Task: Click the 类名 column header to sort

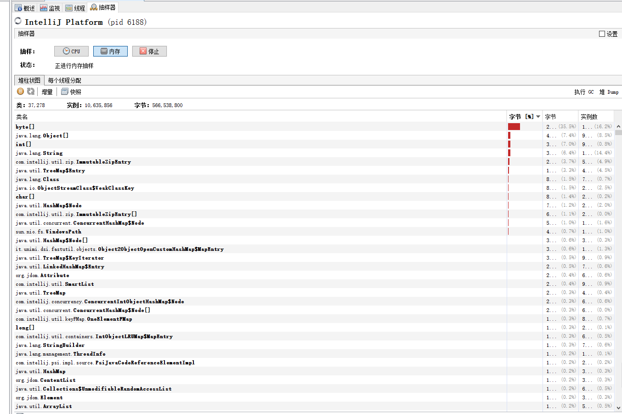Action: click(22, 117)
